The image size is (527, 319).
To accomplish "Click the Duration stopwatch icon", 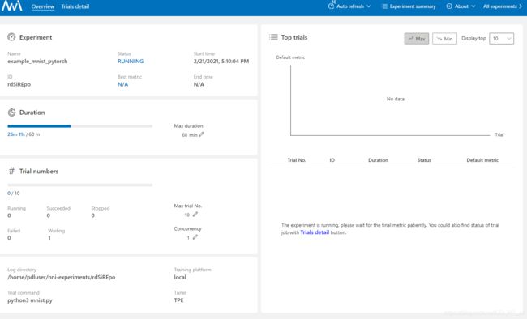I will pos(12,113).
